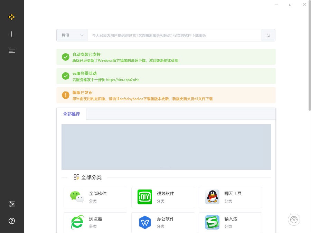This screenshot has width=311, height=233.
Task: Select the 视频软件 category with iQIYI icon
Action: (163, 197)
